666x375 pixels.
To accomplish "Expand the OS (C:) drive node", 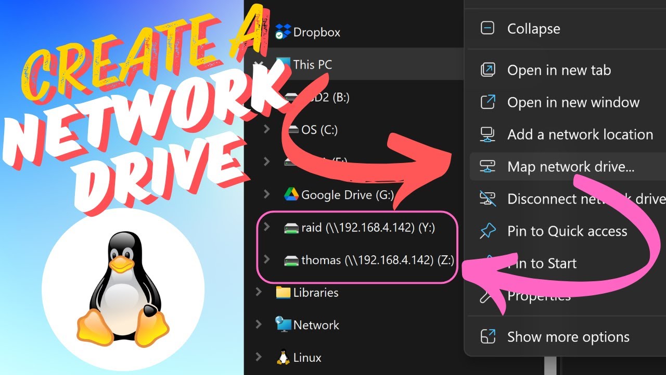I will [266, 130].
